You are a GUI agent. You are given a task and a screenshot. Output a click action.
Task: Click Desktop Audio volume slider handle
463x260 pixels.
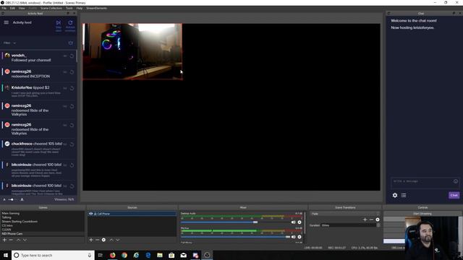point(255,222)
